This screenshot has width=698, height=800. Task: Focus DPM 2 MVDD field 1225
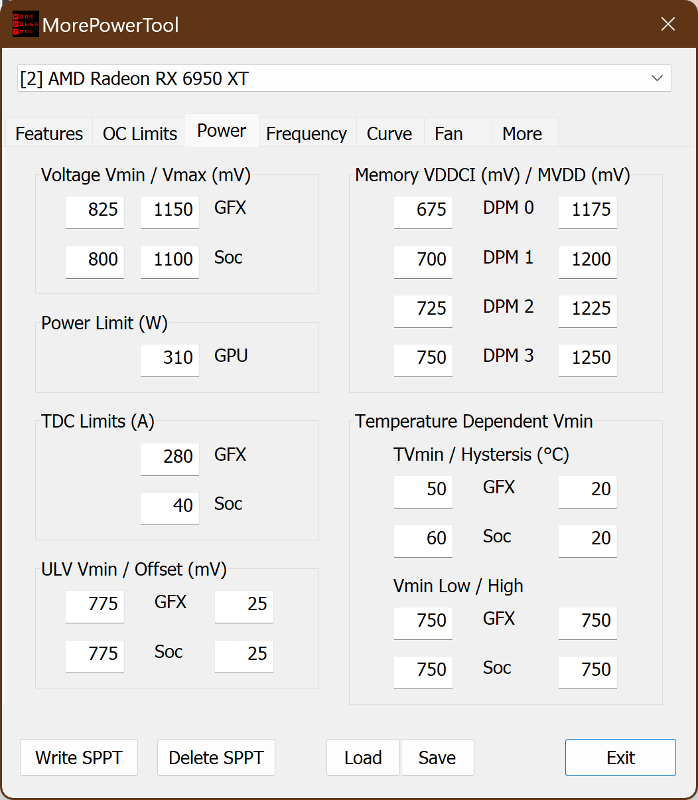[x=588, y=311]
